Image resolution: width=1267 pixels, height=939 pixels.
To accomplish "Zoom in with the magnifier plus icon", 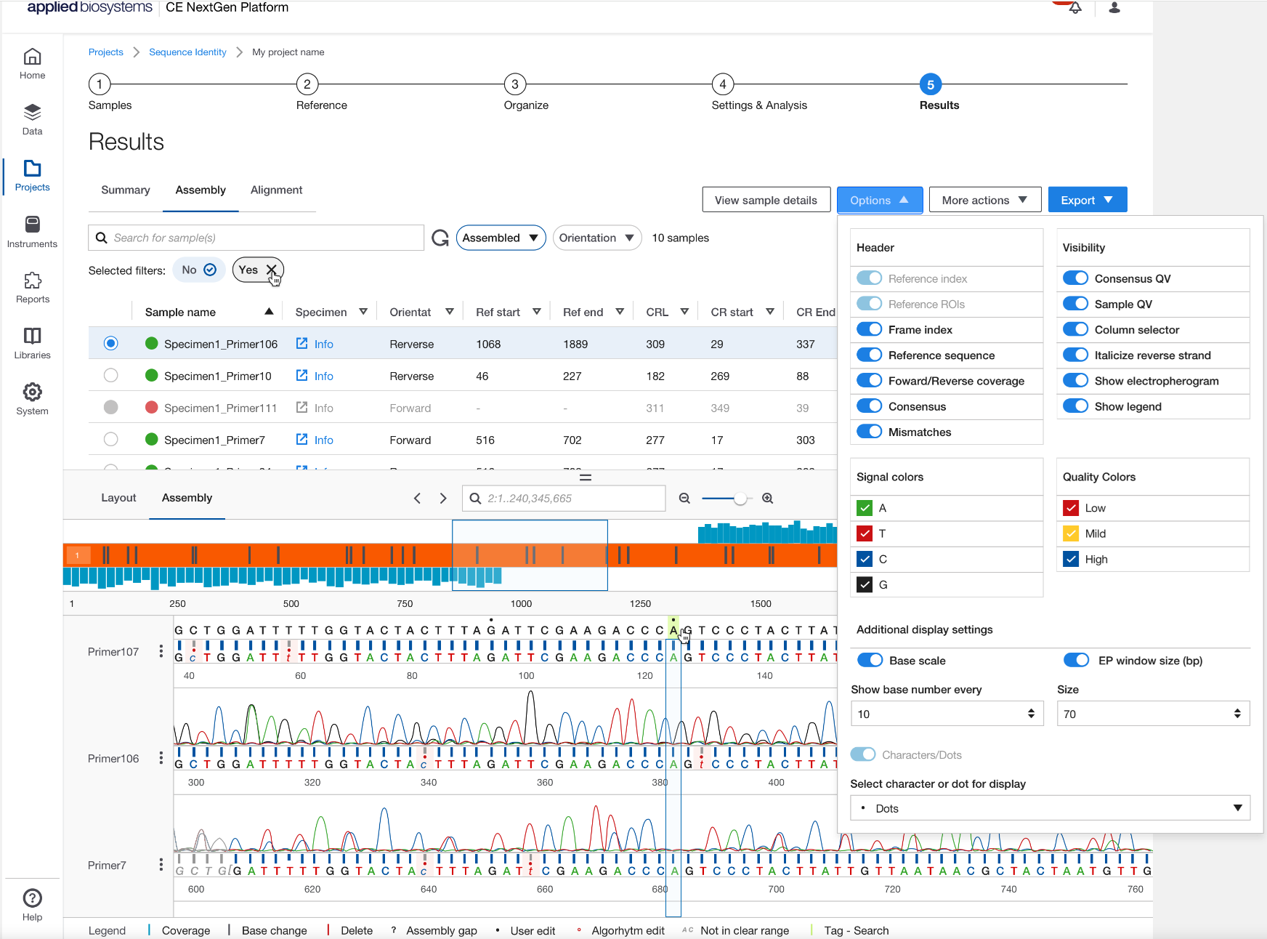I will (x=767, y=499).
